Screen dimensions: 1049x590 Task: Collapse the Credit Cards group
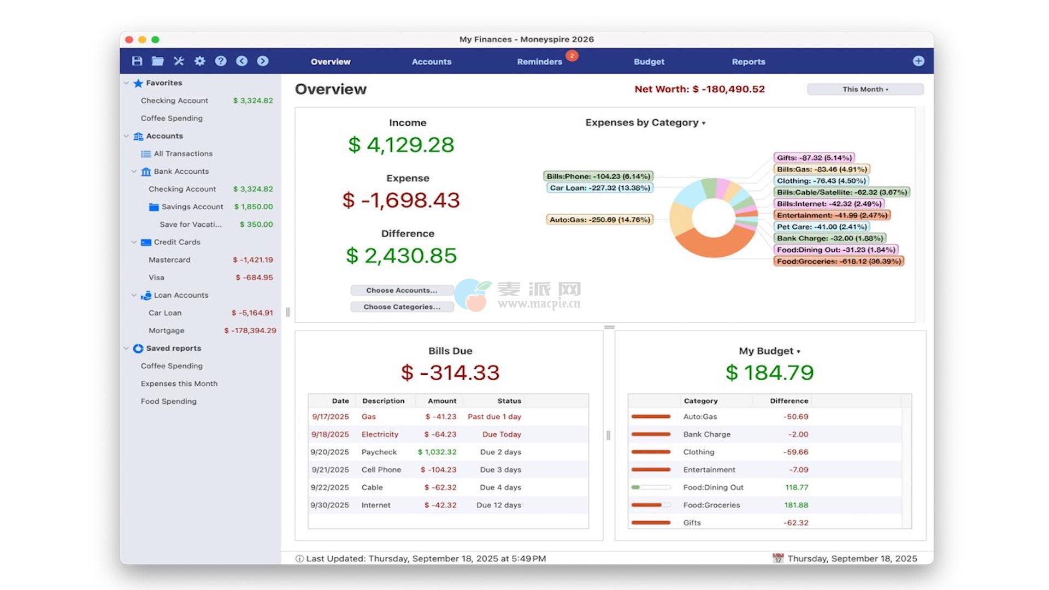tap(134, 242)
